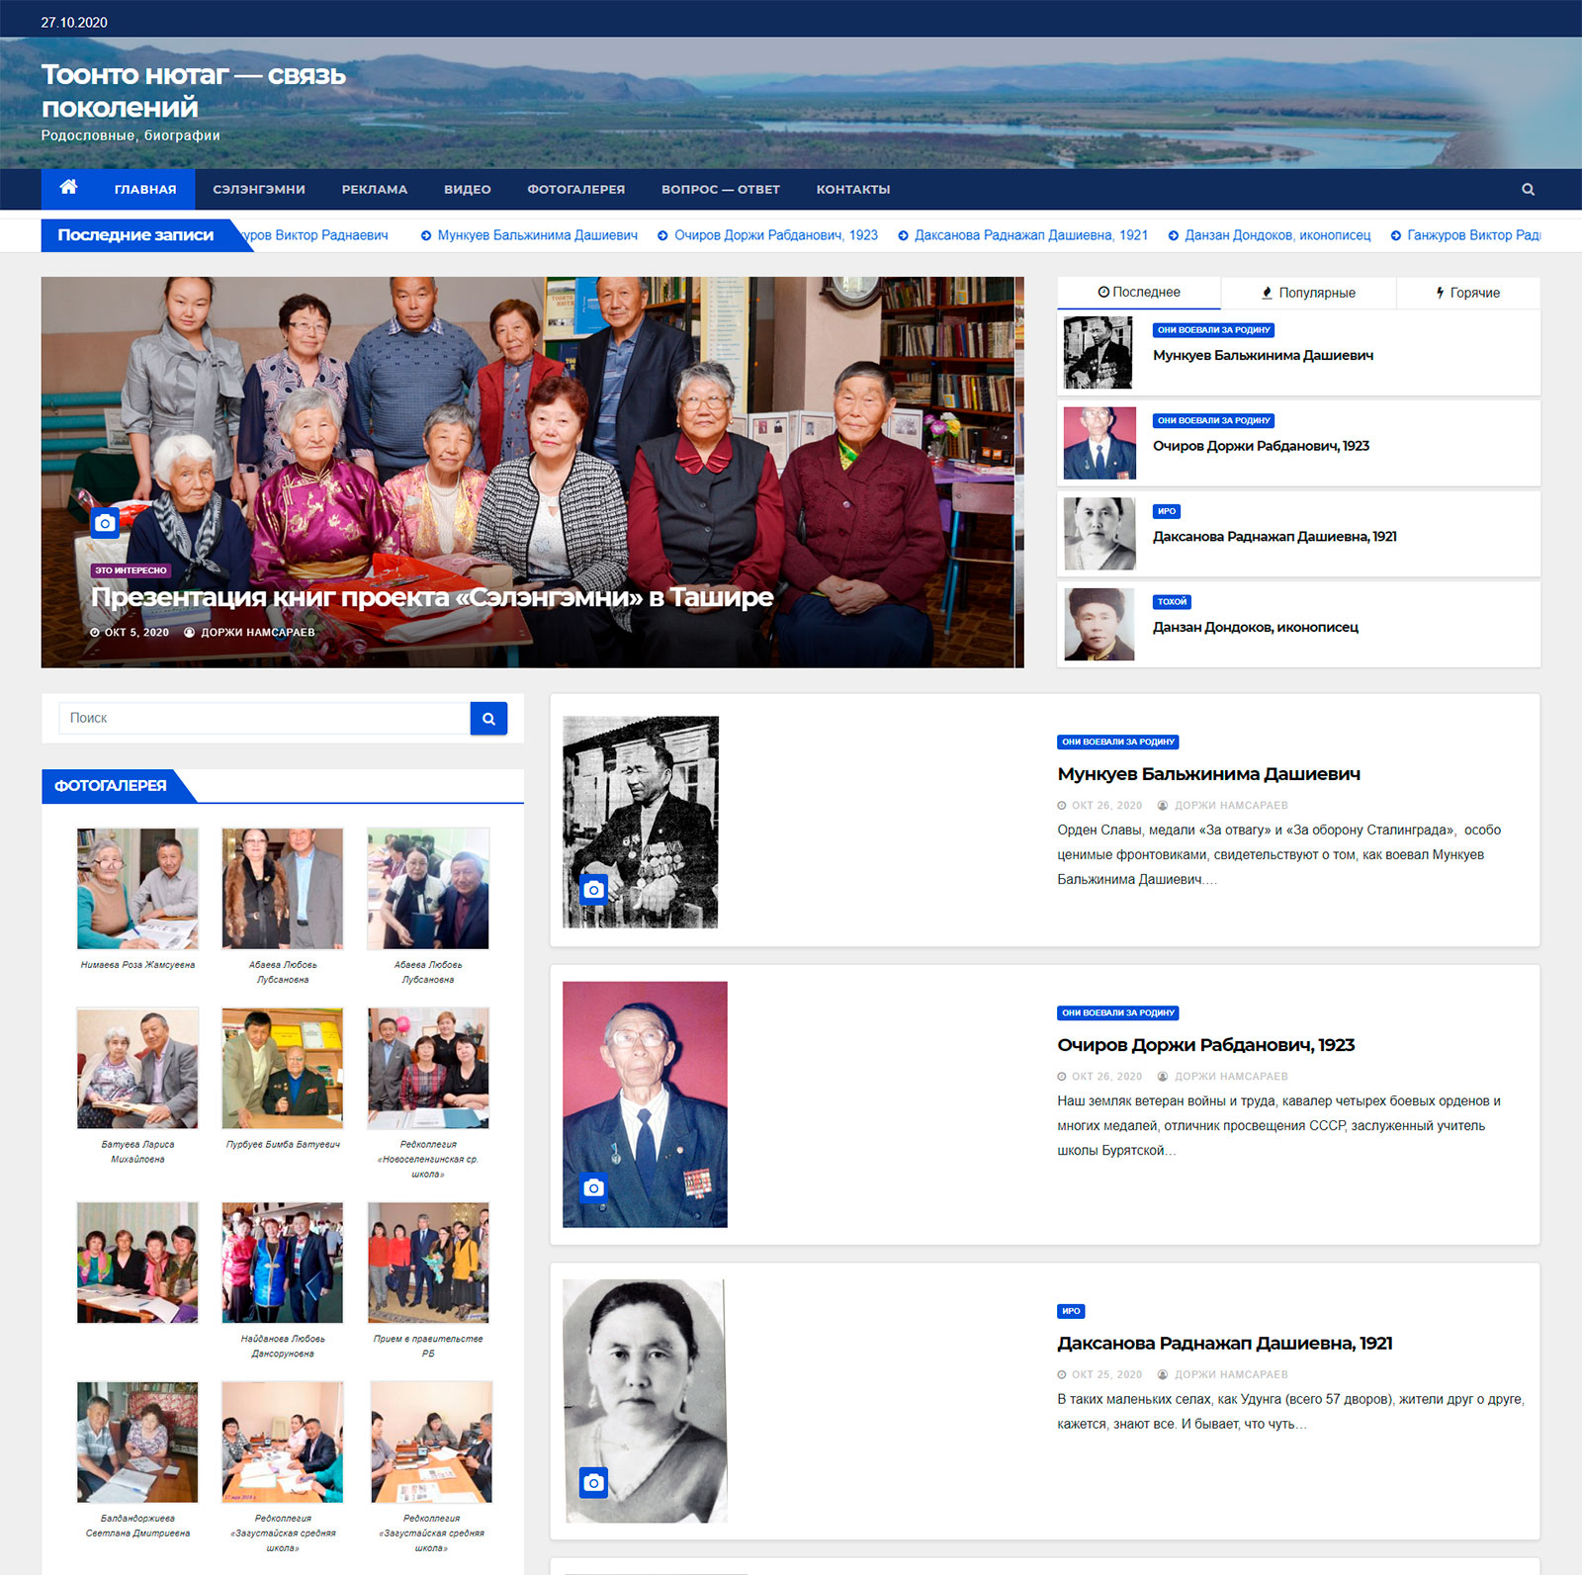Switch to the Горячие tab

[1468, 293]
